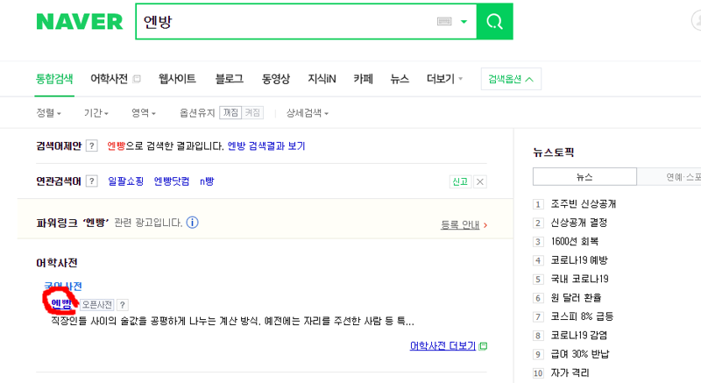The image size is (701, 383).
Task: Switch to the 지식iN tab
Action: 322,79
